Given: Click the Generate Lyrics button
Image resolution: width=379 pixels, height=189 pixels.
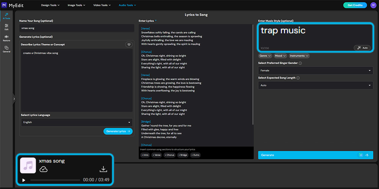Looking at the screenshot, I should [118, 131].
